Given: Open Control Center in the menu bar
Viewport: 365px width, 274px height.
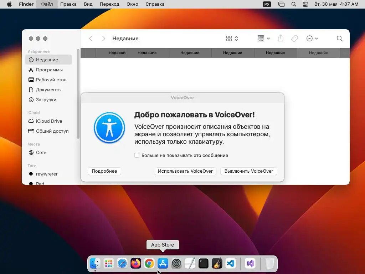Looking at the screenshot, I should [x=305, y=4].
